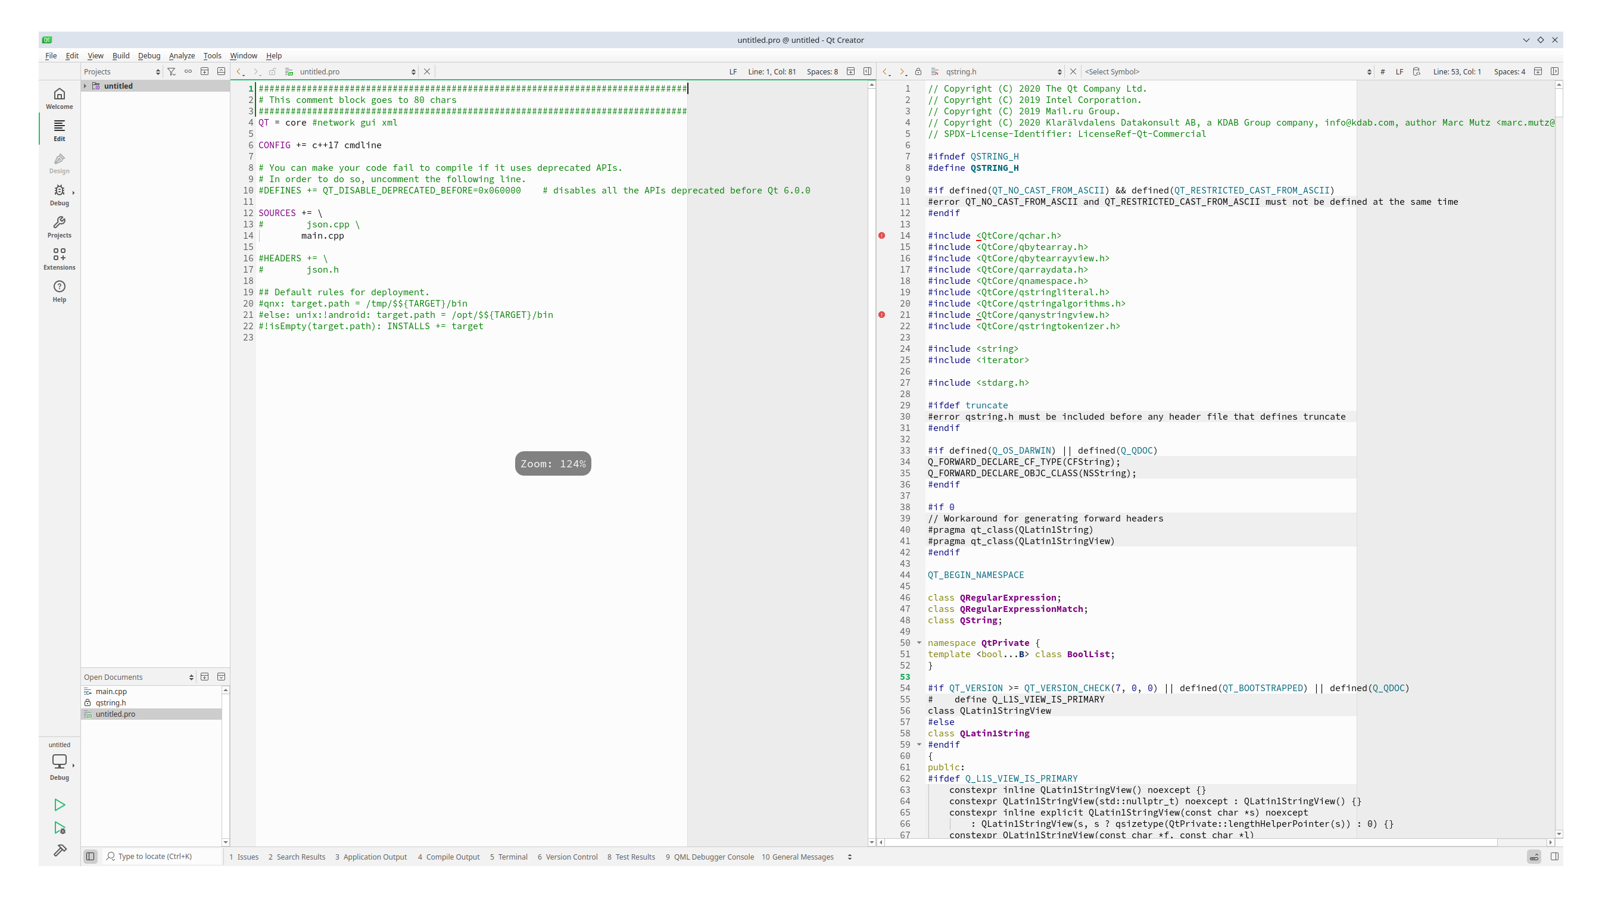Go forward in qstring.h editor
Image resolution: width=1602 pixels, height=912 pixels.
click(902, 71)
